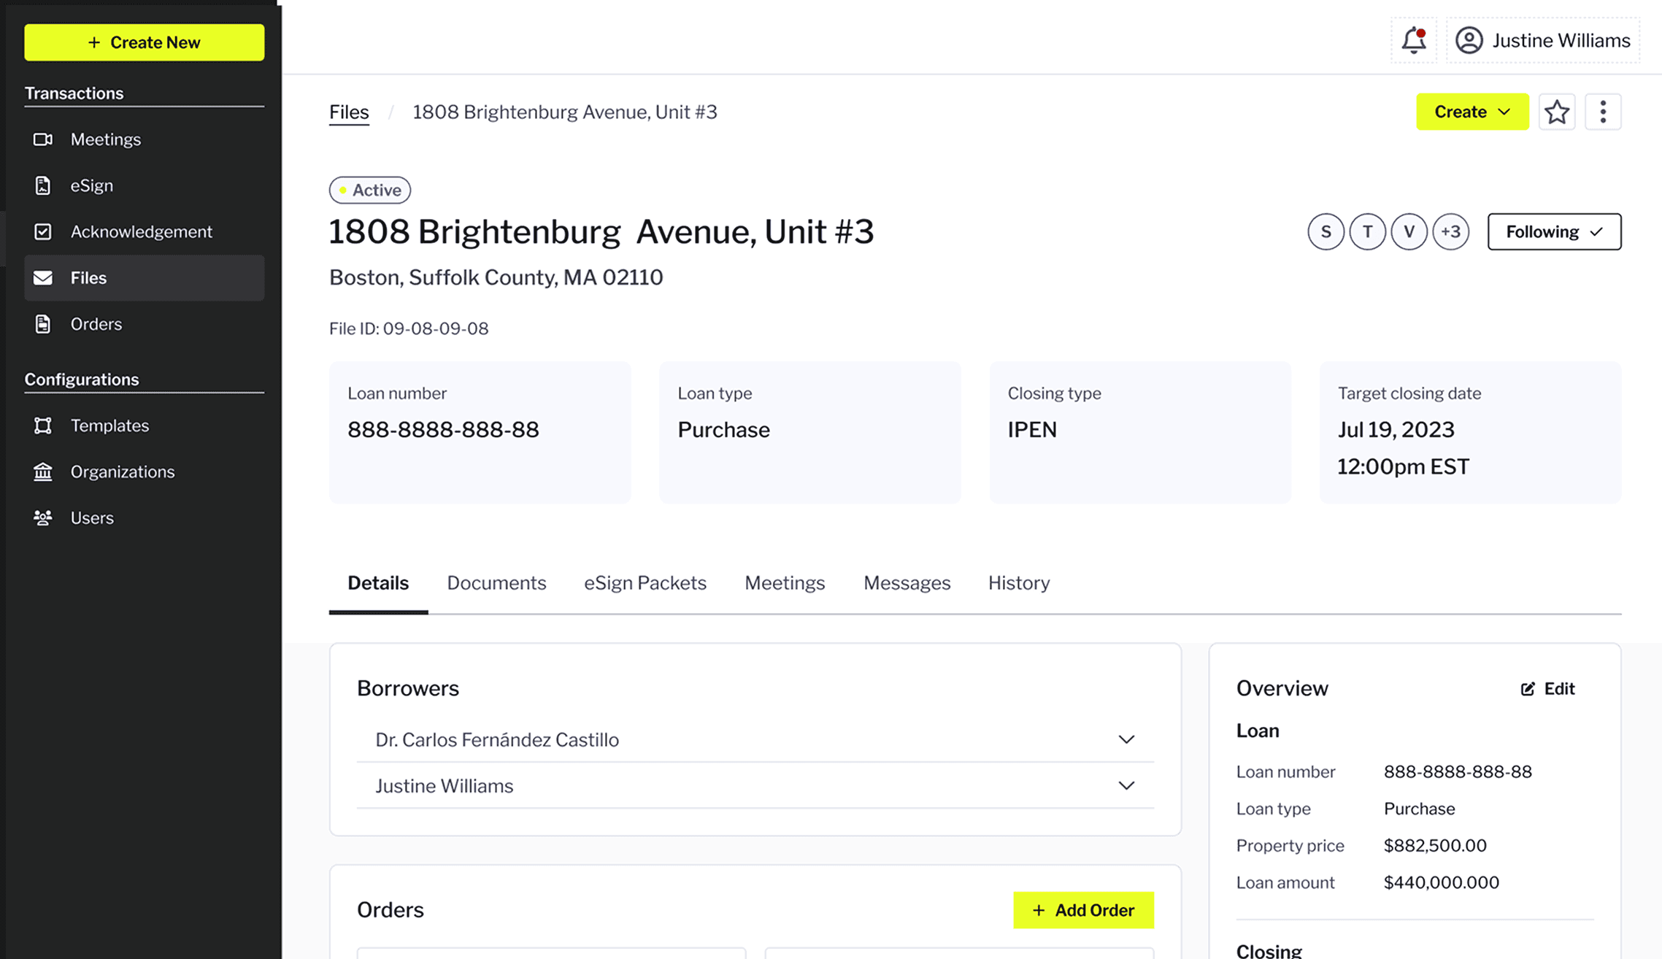Switch to the eSign Packets tab
The image size is (1662, 959).
pos(645,582)
